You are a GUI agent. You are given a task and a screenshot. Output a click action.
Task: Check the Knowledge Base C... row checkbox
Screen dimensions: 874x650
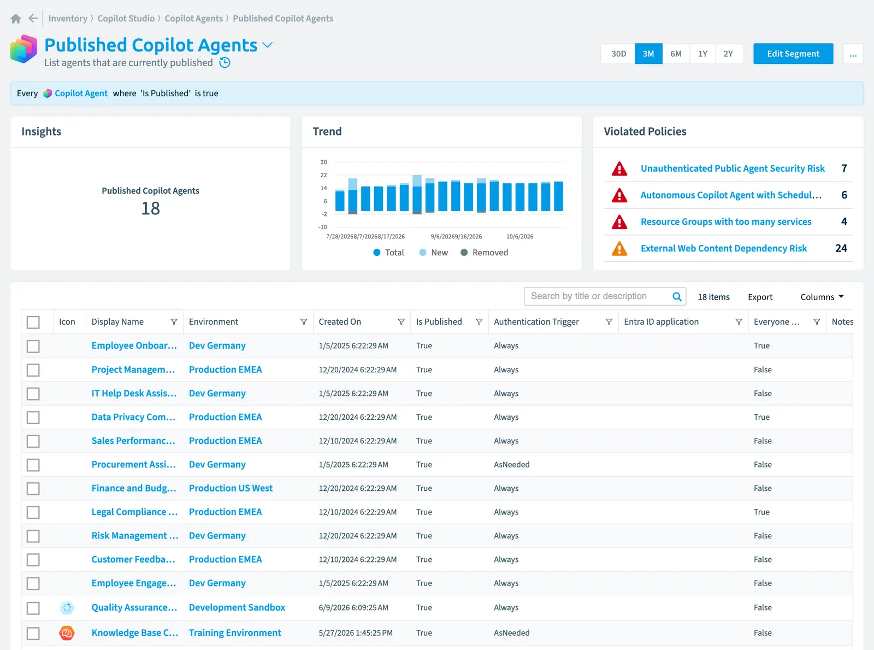click(33, 633)
